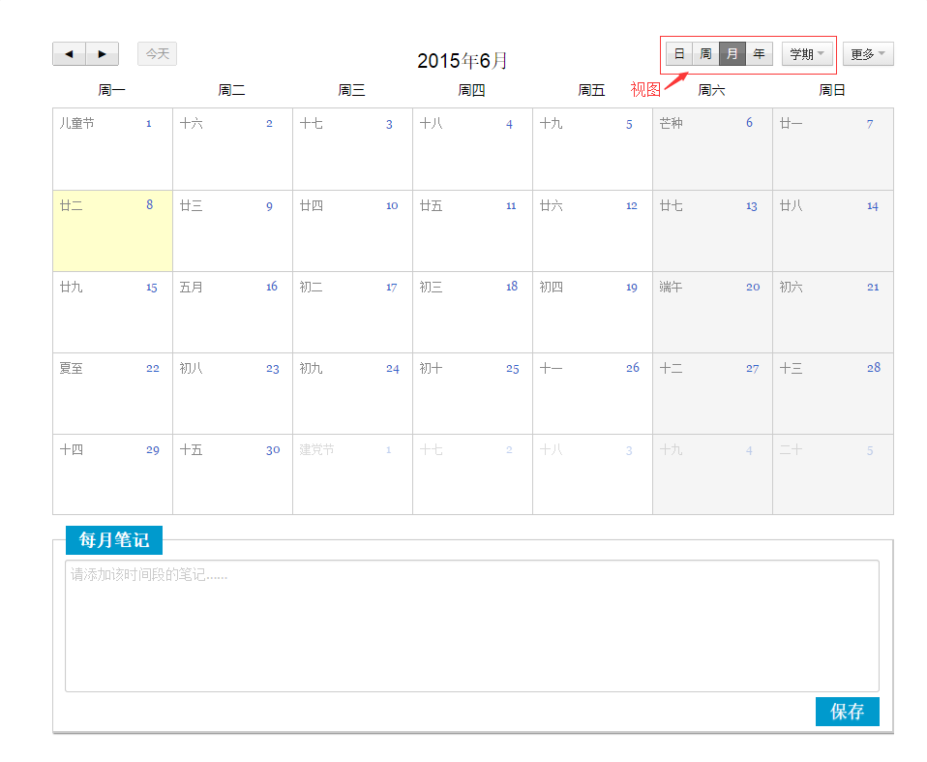Click the 保存 (save) button
Viewport: 927px width, 762px height.
pos(847,712)
